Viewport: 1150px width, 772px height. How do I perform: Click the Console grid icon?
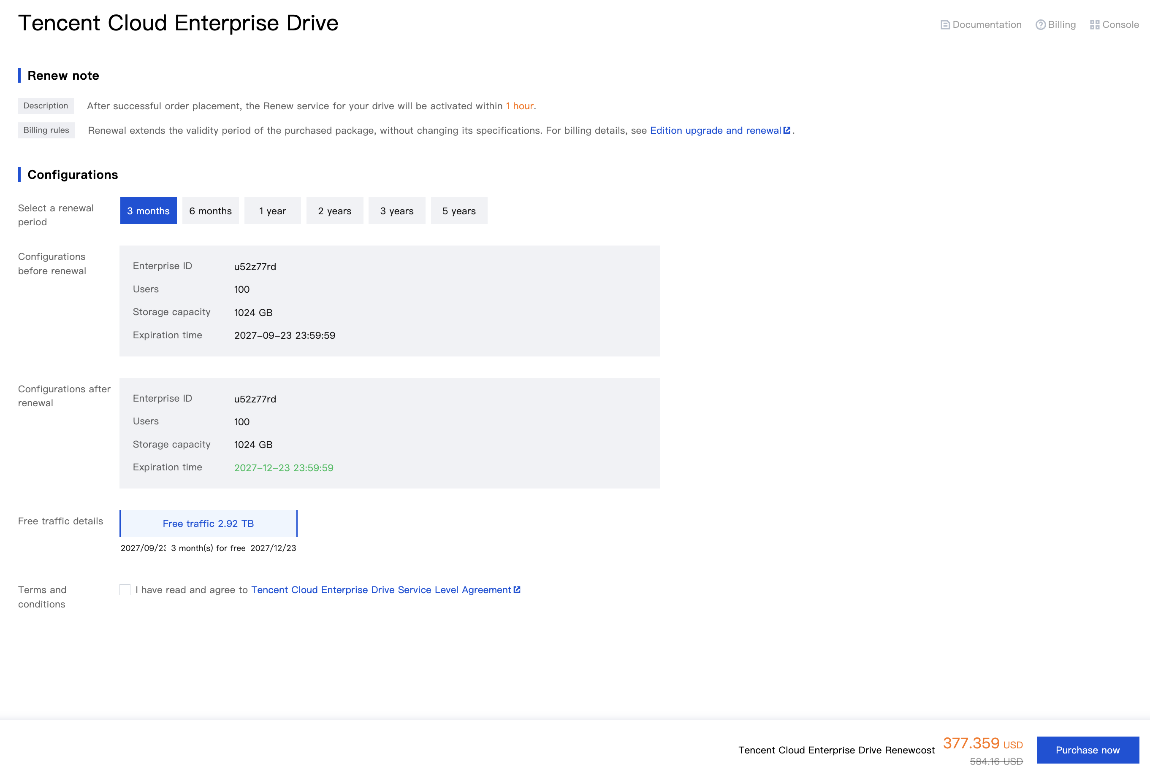coord(1094,24)
